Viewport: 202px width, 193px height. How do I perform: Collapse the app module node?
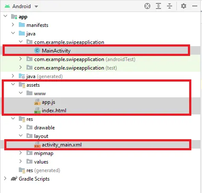click(x=6, y=16)
